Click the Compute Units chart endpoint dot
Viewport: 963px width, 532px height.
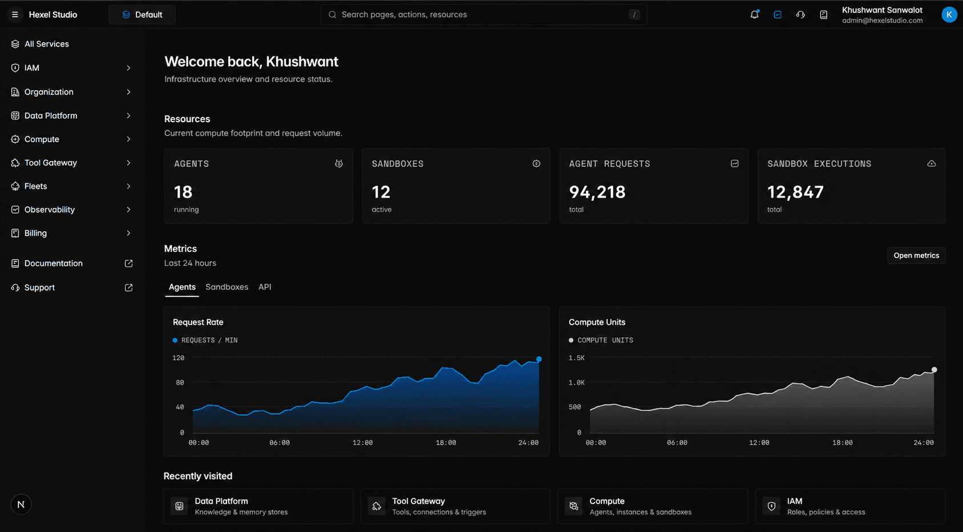click(934, 370)
